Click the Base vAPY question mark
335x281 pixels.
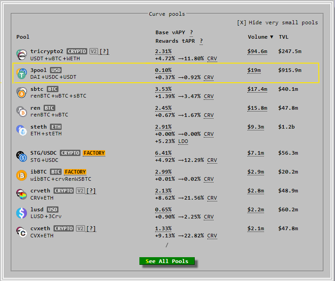tap(191, 32)
